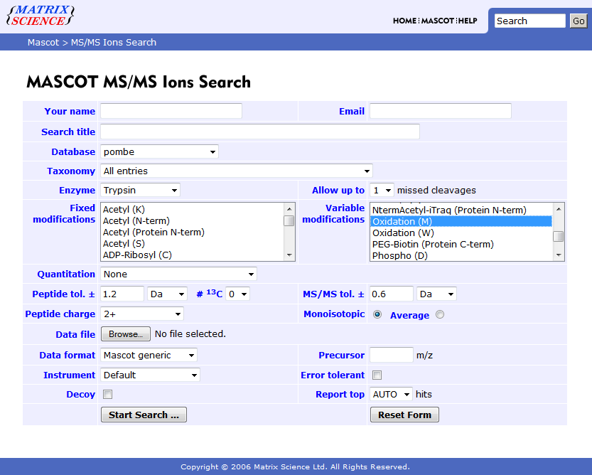This screenshot has height=475, width=592.
Task: Open the Database dropdown showing pombe
Action: coord(159,151)
